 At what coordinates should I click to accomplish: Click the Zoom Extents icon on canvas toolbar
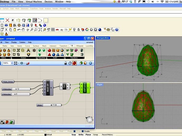click(16, 63)
